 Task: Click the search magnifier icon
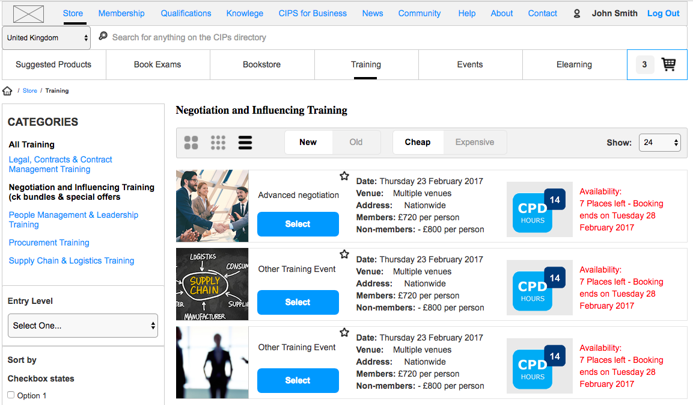[x=103, y=36]
